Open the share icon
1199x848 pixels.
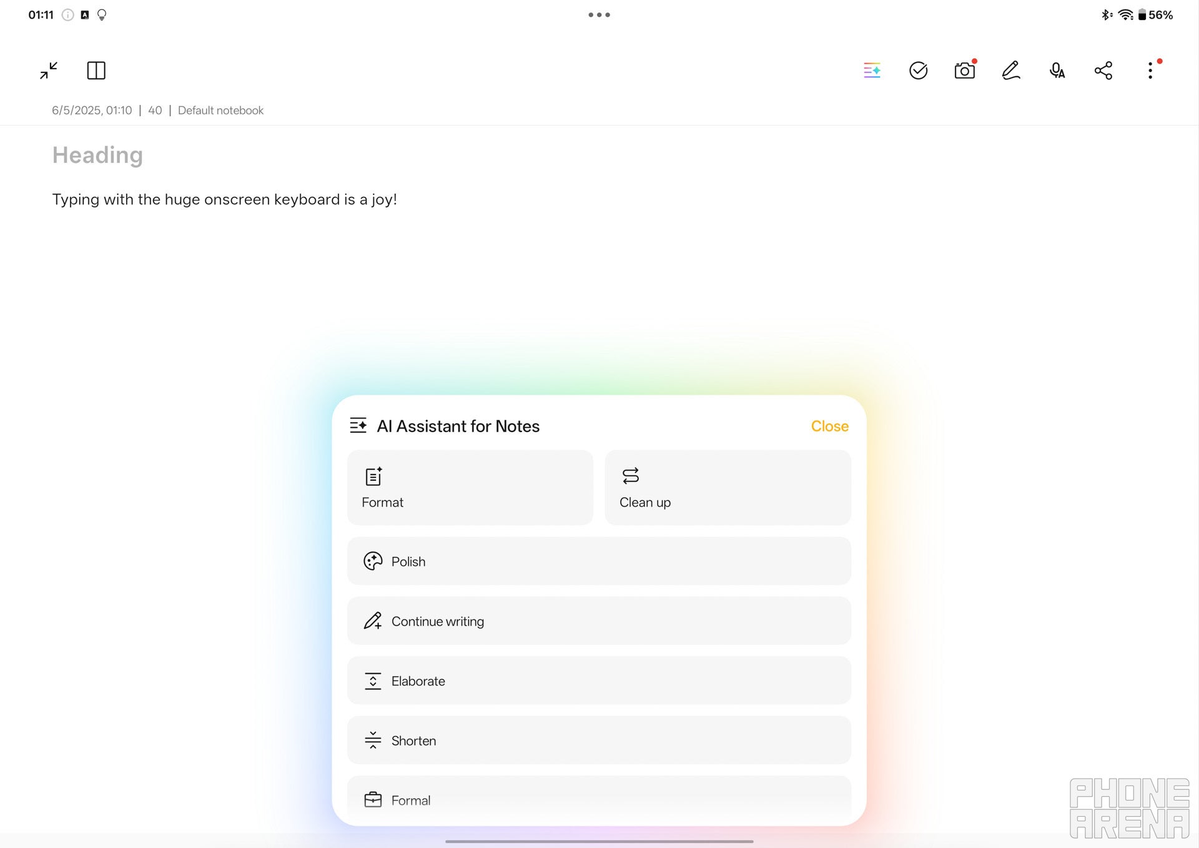pos(1103,71)
